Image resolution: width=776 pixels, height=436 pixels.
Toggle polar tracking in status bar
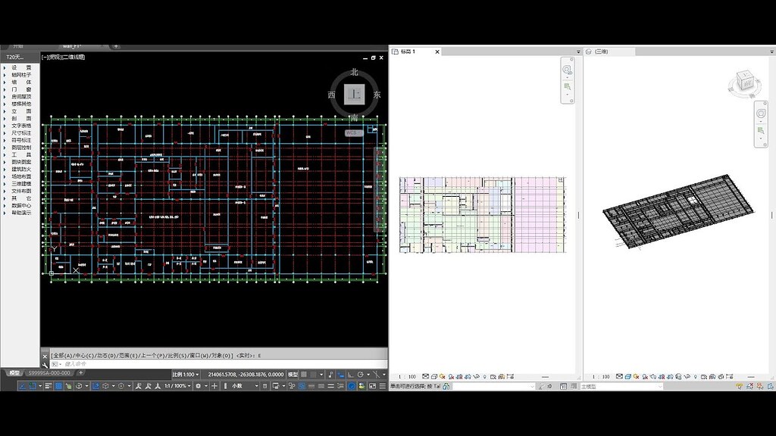click(361, 375)
